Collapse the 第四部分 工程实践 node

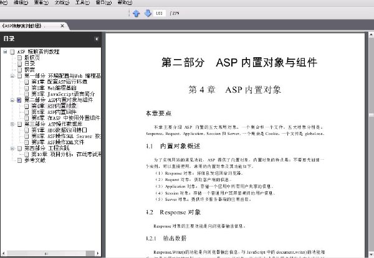(x=12, y=149)
